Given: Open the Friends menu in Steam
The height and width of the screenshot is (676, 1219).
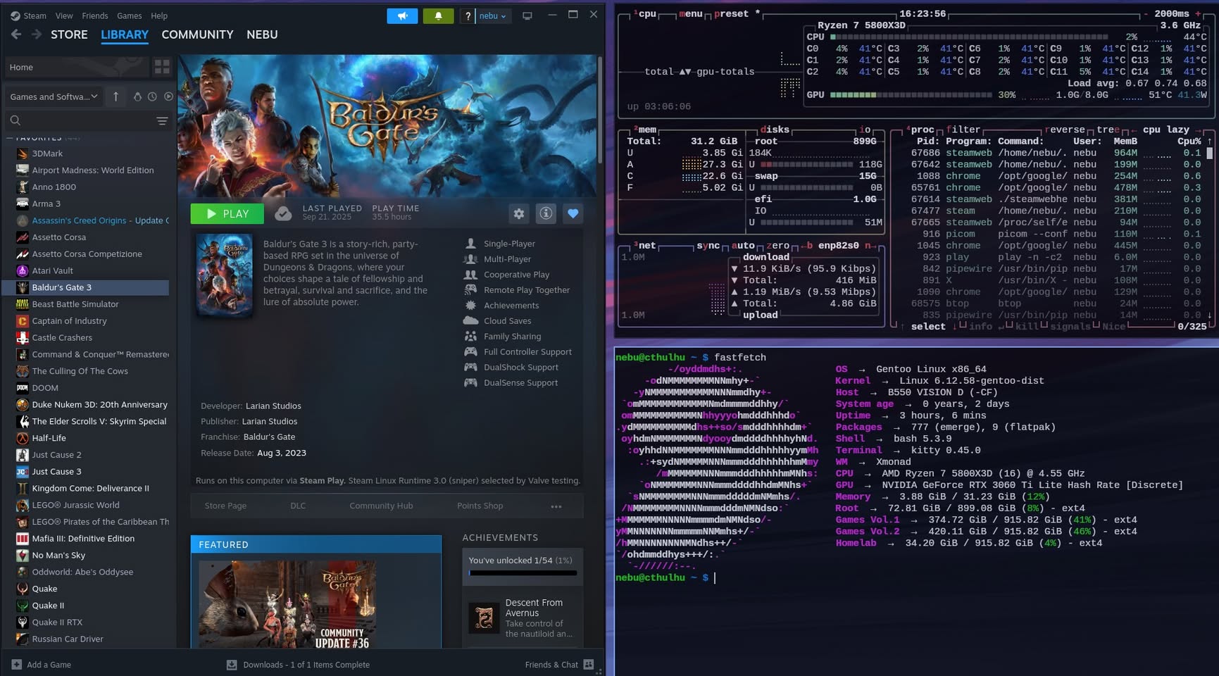Looking at the screenshot, I should [95, 15].
